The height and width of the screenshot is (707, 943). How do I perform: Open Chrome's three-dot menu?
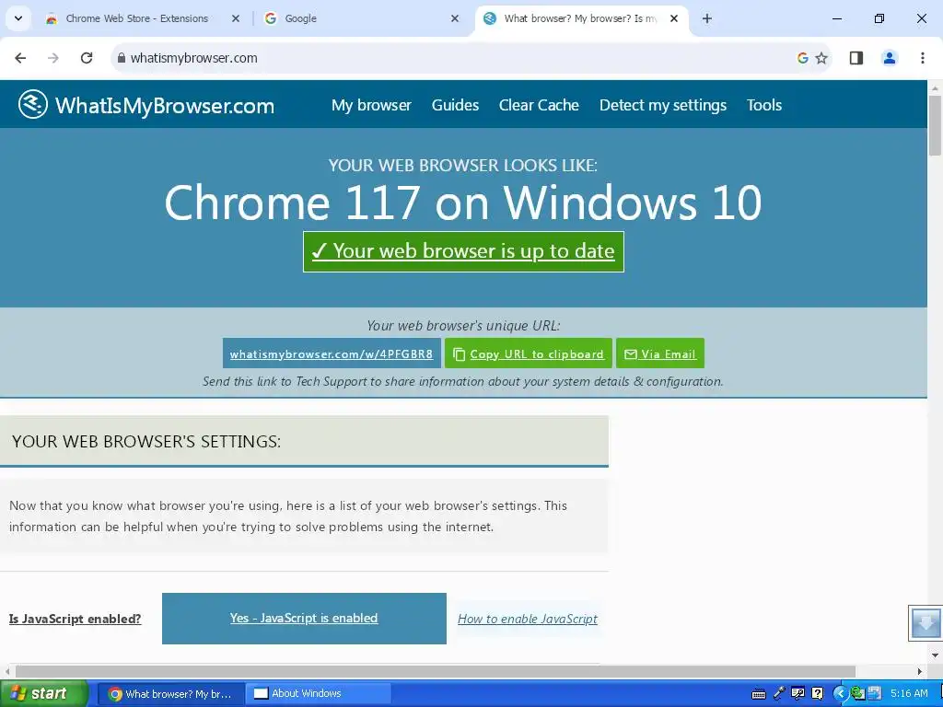click(x=923, y=58)
